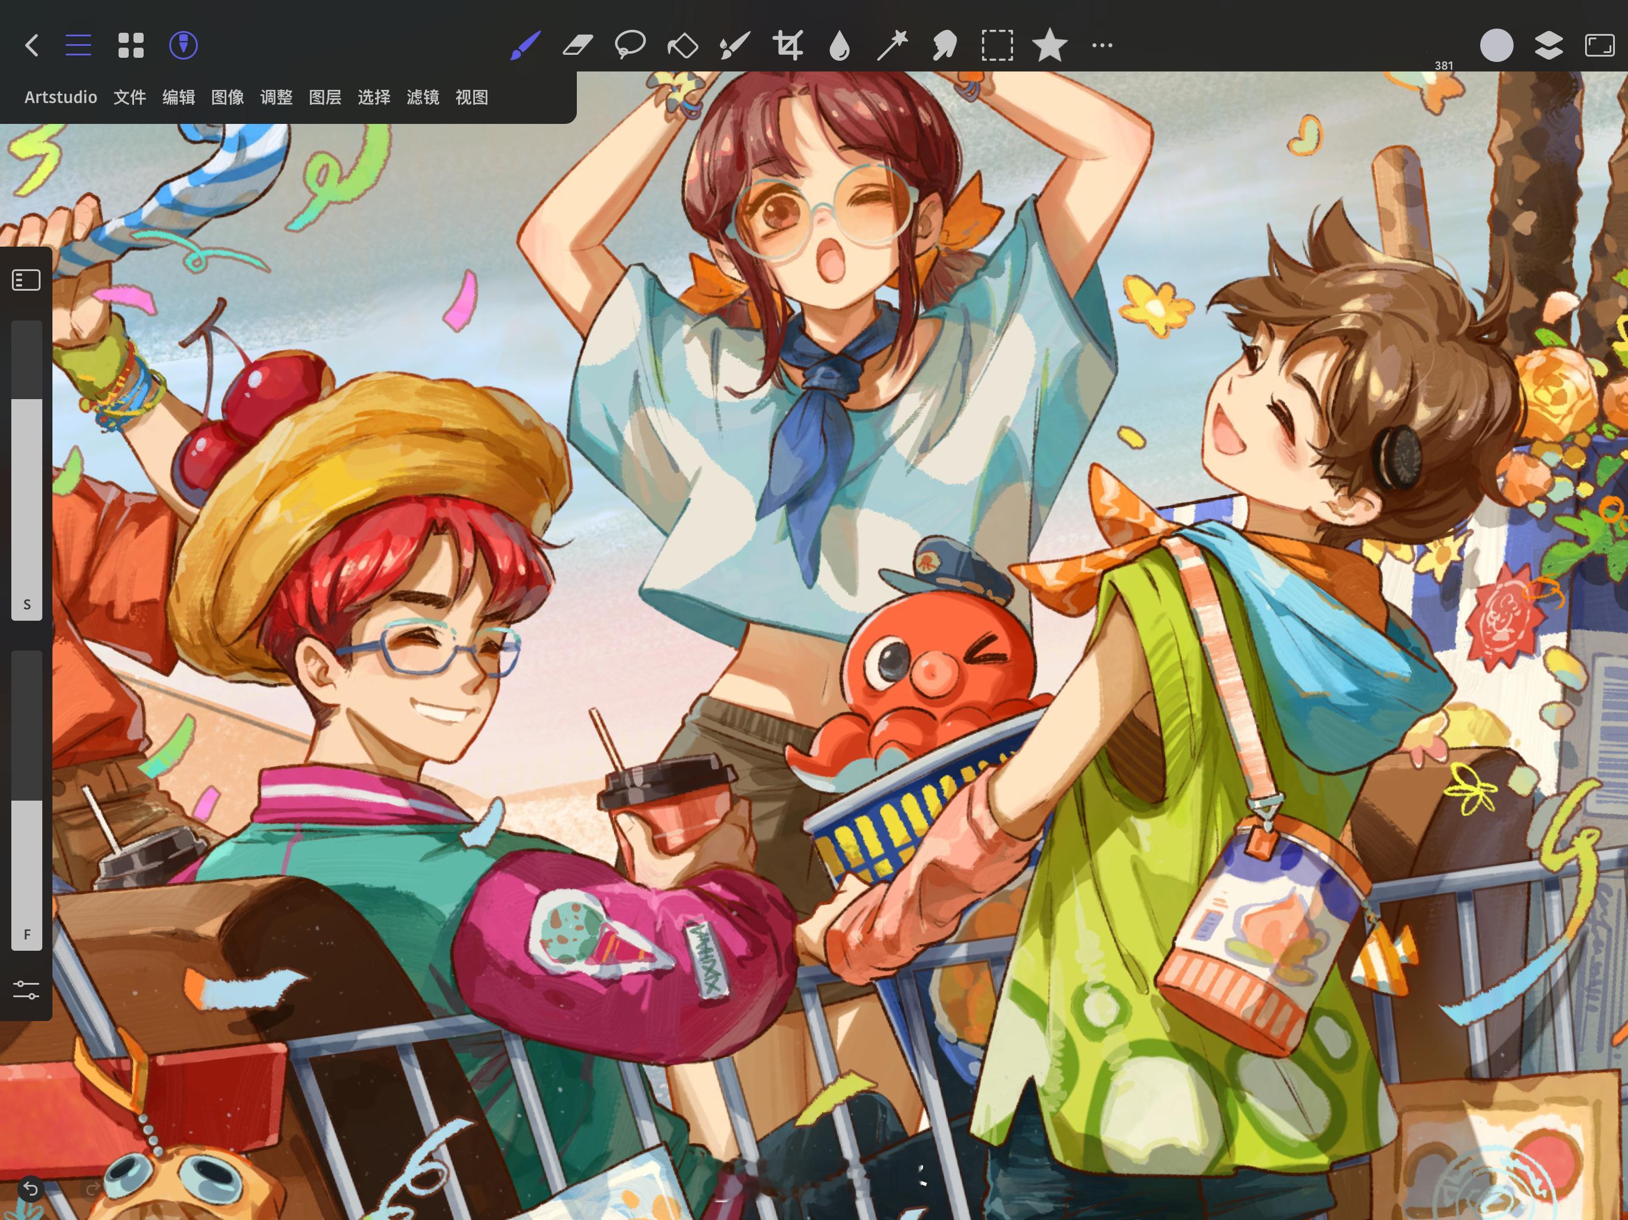Undo the last action
This screenshot has width=1628, height=1220.
(30, 1189)
